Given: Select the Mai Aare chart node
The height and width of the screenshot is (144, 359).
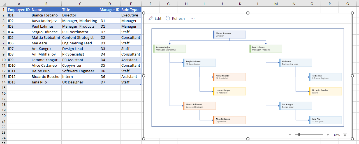Looking at the screenshot, I should pos(296,63).
